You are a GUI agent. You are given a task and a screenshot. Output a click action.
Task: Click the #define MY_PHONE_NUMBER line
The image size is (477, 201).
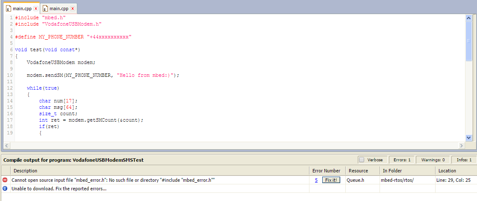[x=73, y=37]
